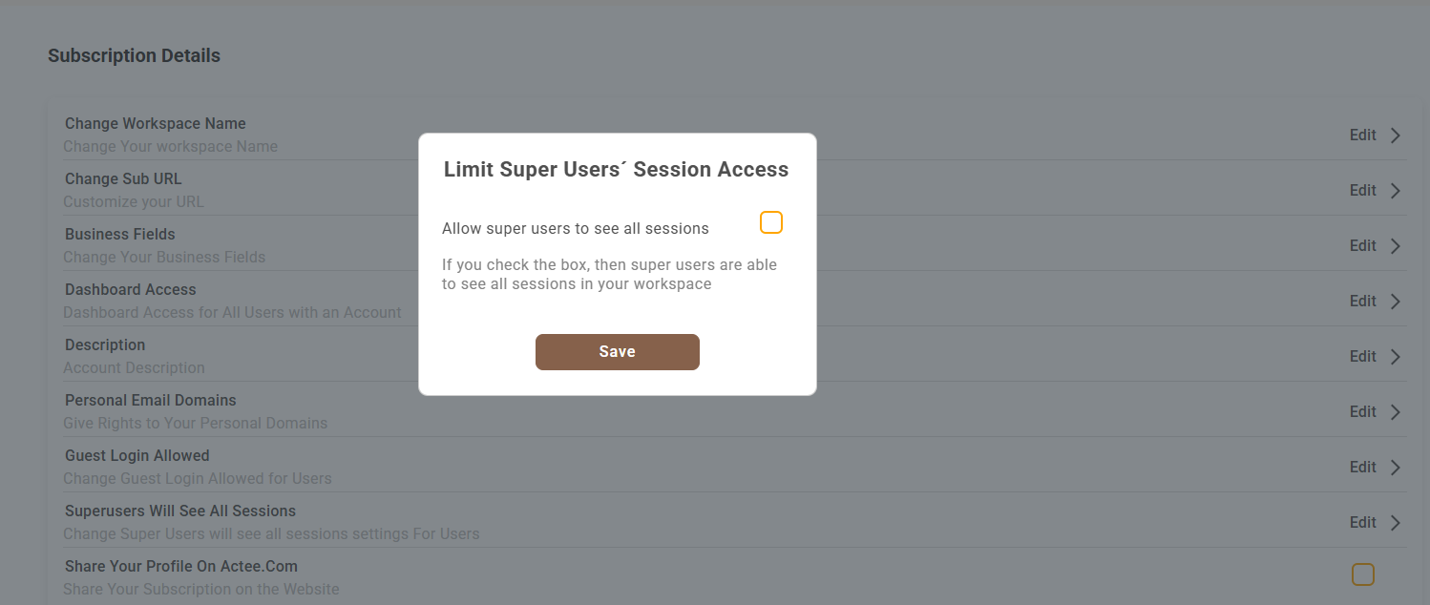Click the Description row chevron icon
The image size is (1430, 605).
click(1396, 357)
